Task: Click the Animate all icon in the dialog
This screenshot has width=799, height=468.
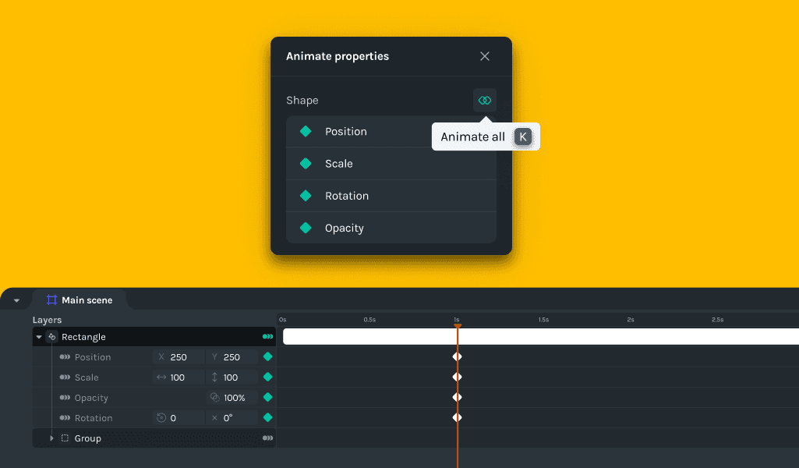Action: 485,100
